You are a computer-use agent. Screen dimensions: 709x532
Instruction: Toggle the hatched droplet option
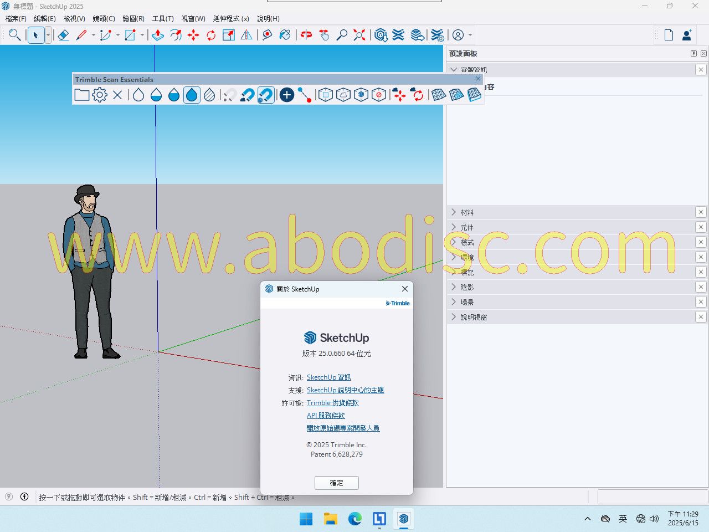point(209,95)
